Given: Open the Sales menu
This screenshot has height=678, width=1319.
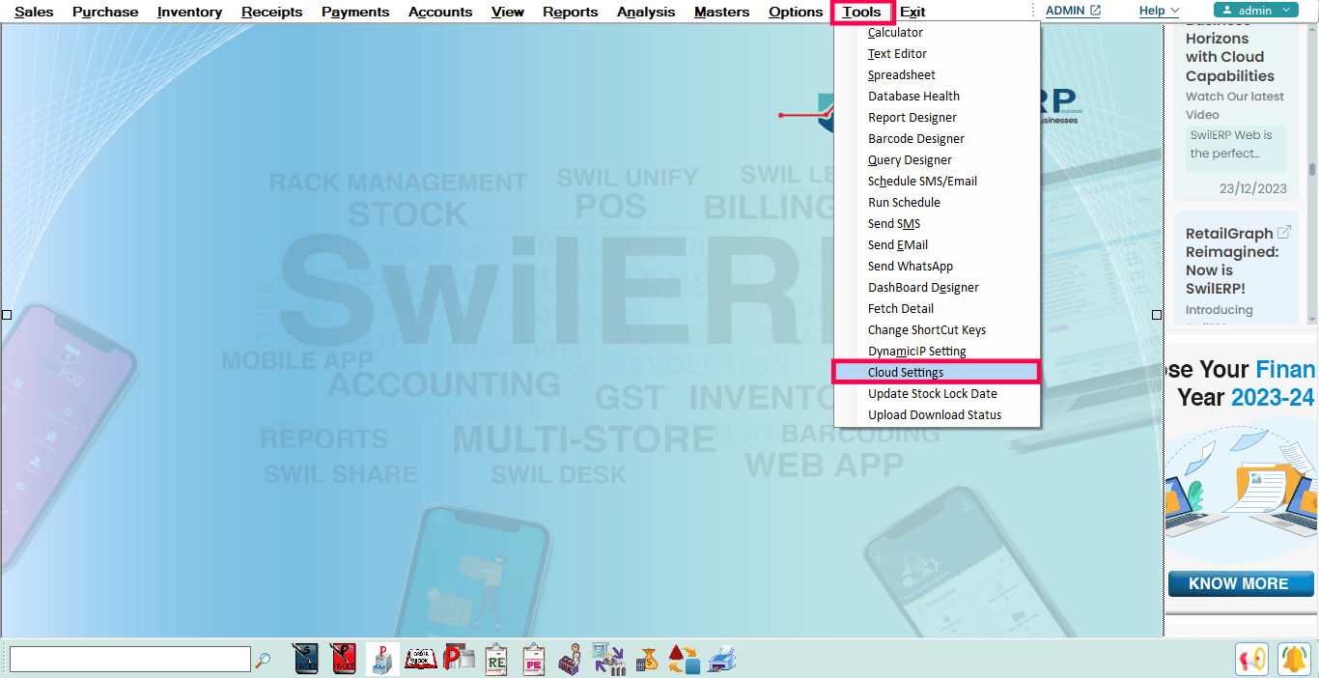Looking at the screenshot, I should point(34,12).
